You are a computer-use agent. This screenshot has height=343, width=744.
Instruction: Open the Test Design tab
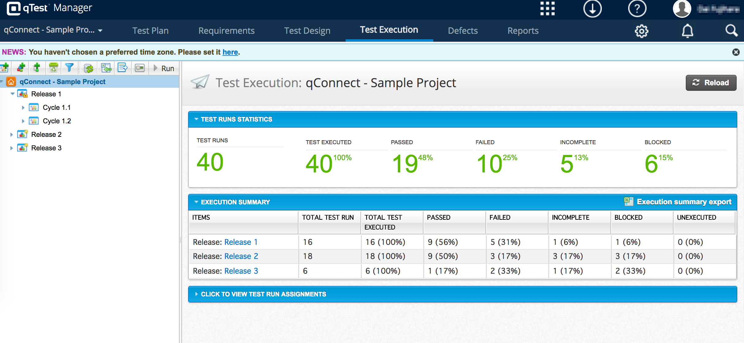coord(307,31)
